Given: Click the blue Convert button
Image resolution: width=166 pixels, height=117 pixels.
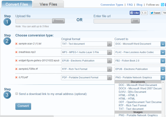Looking at the screenshot, I should [x=23, y=106].
